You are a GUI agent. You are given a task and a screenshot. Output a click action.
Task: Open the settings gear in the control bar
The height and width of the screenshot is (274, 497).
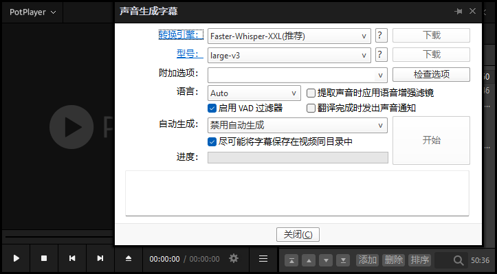(x=234, y=258)
